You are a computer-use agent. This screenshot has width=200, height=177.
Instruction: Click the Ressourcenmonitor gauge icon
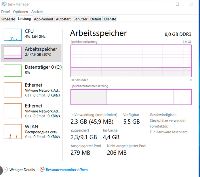tap(42, 170)
